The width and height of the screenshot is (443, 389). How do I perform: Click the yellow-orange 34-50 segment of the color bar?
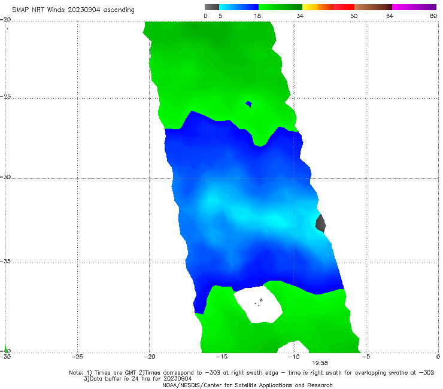[x=328, y=7]
